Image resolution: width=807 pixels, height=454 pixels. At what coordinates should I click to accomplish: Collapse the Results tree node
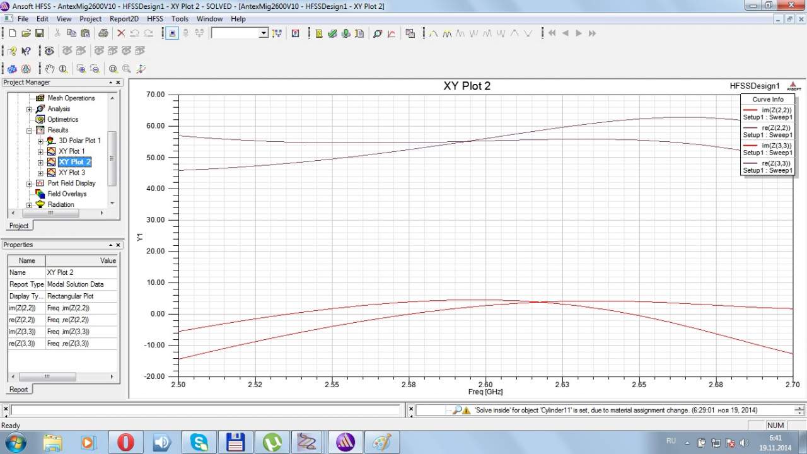[x=29, y=131]
